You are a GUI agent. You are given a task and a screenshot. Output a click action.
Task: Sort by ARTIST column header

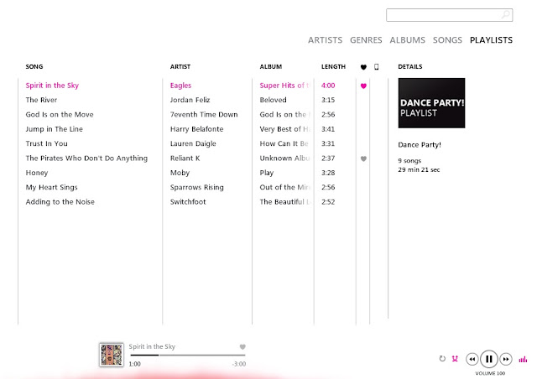pos(180,66)
